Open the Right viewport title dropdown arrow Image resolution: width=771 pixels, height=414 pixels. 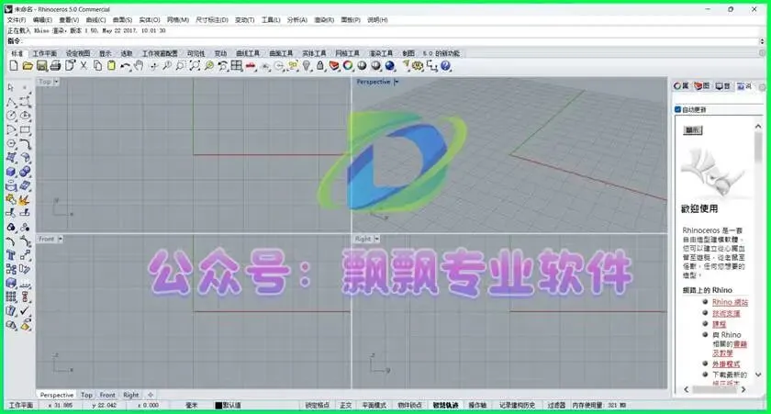[376, 239]
